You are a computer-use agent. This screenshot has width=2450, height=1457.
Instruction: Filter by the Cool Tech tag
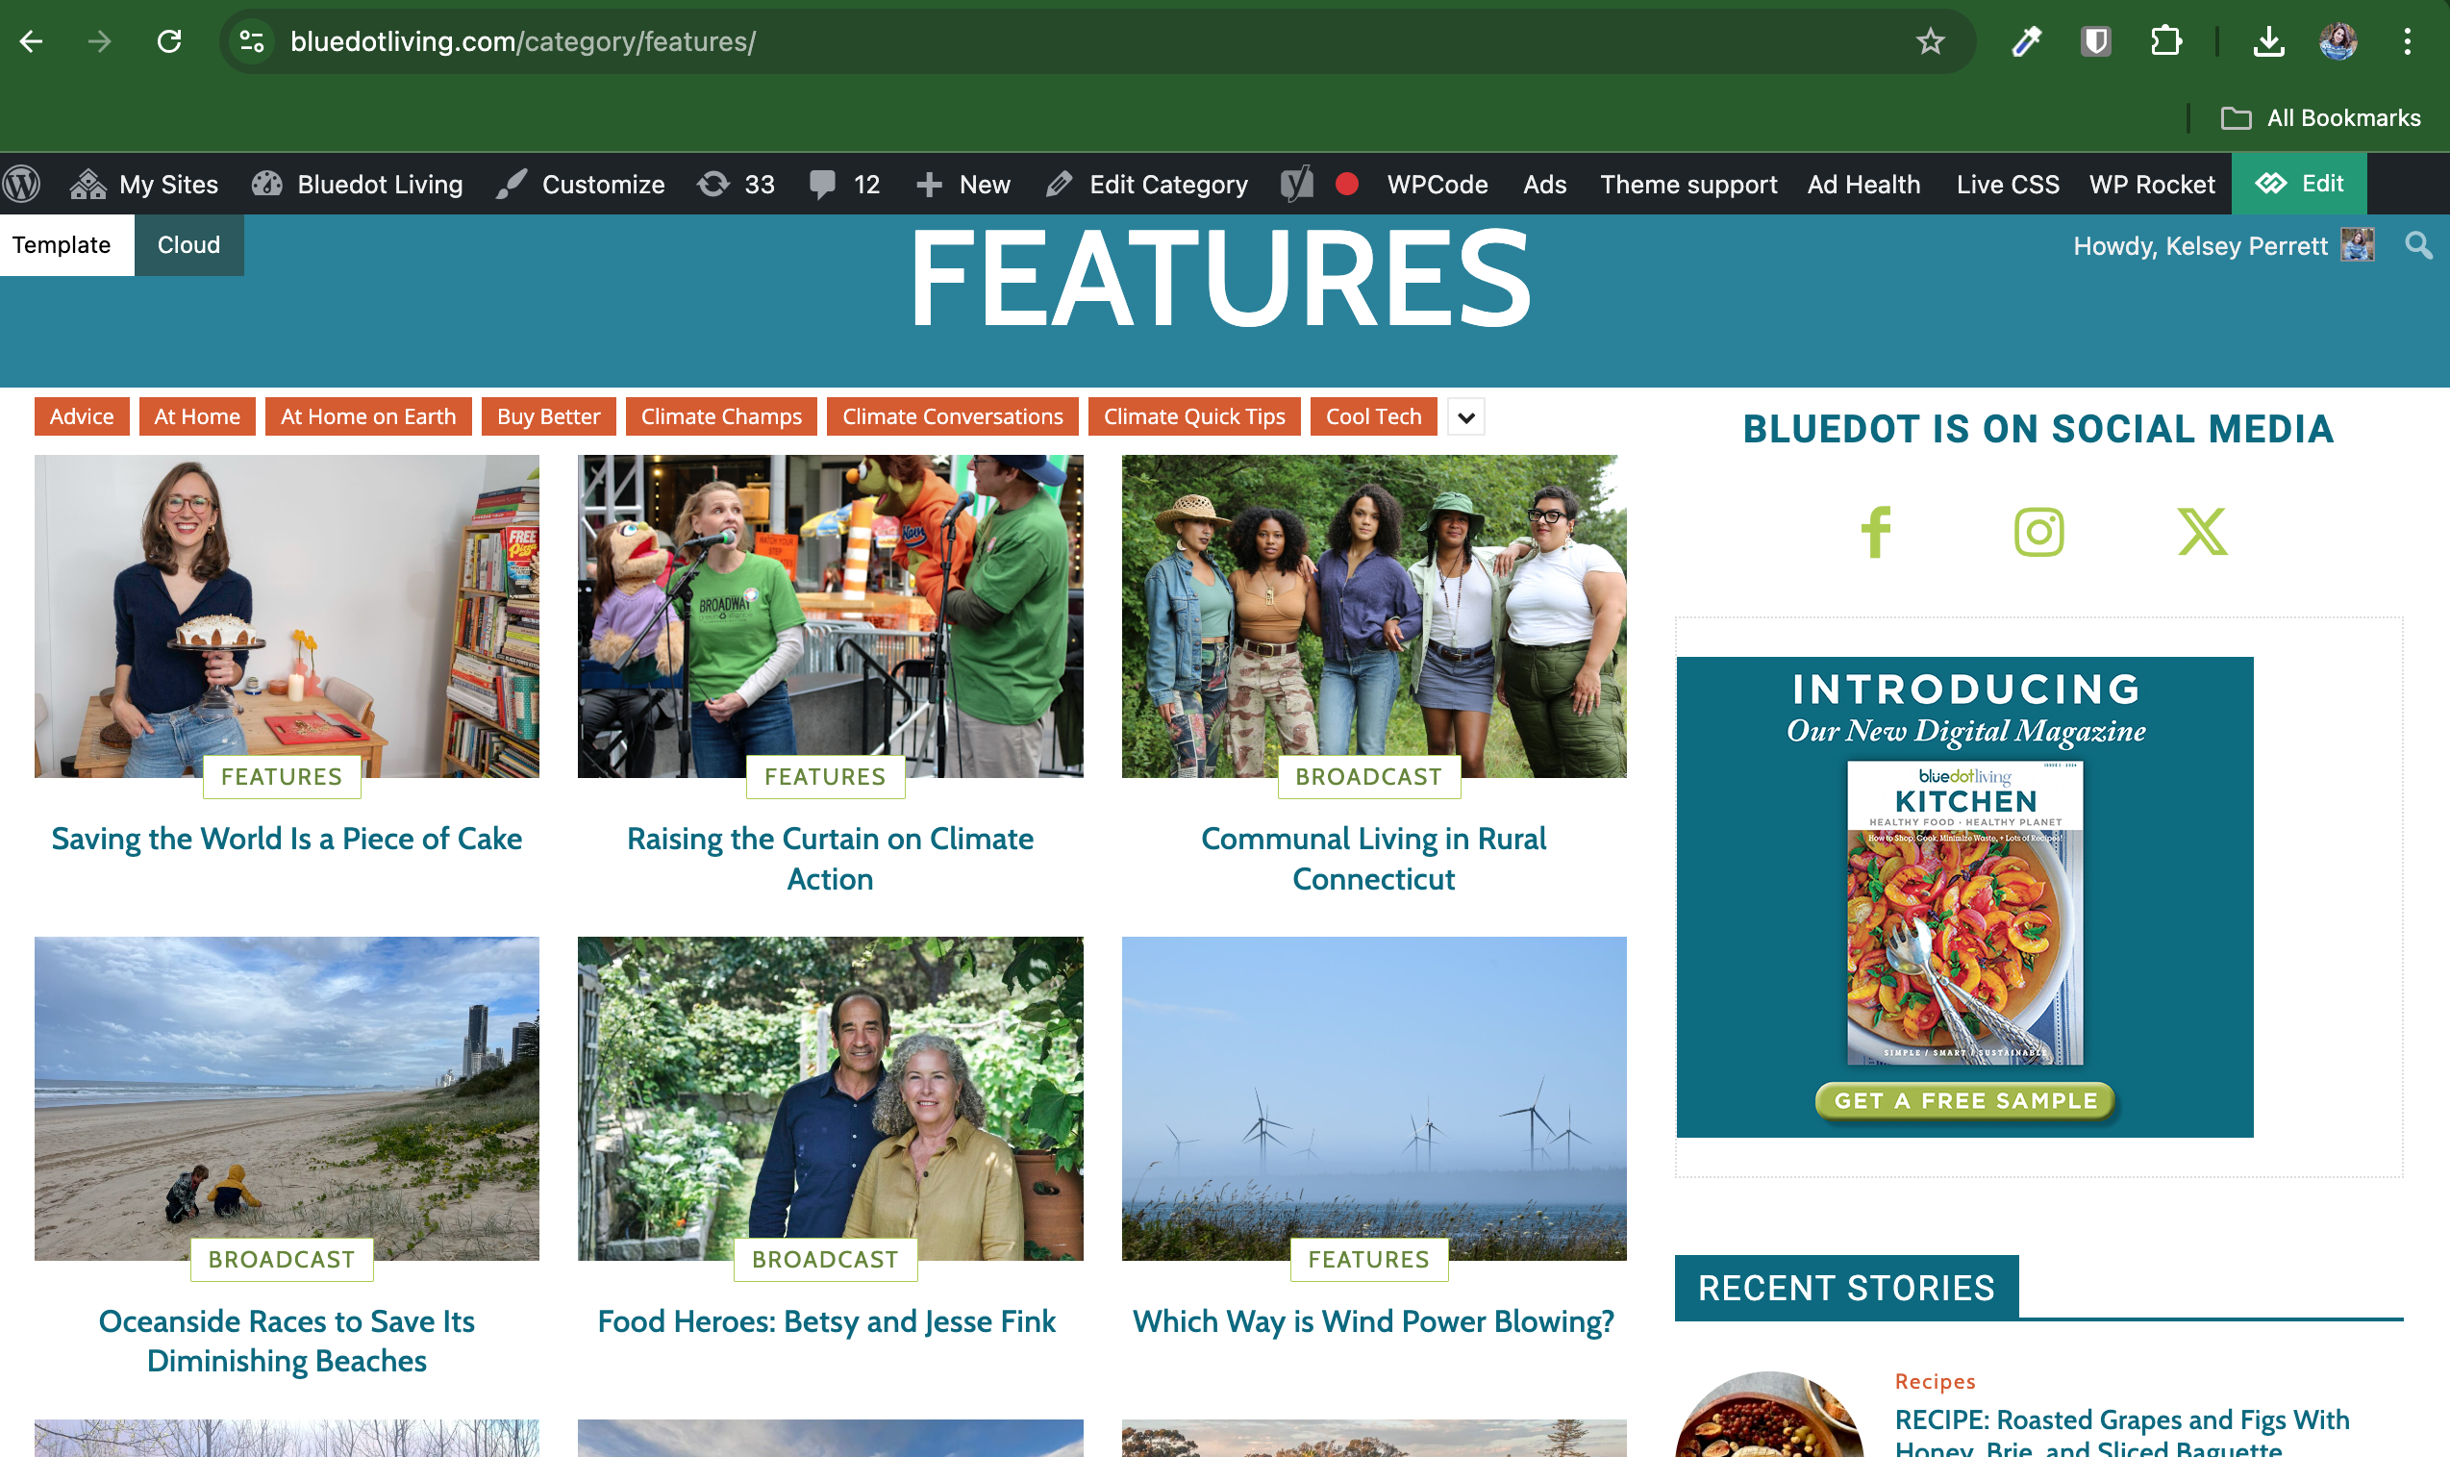(1373, 416)
